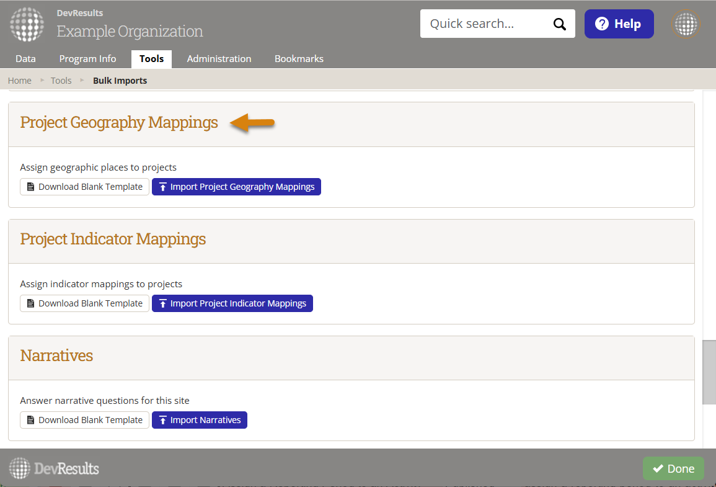This screenshot has height=487, width=716.
Task: Click the magnifying glass search icon
Action: click(559, 24)
